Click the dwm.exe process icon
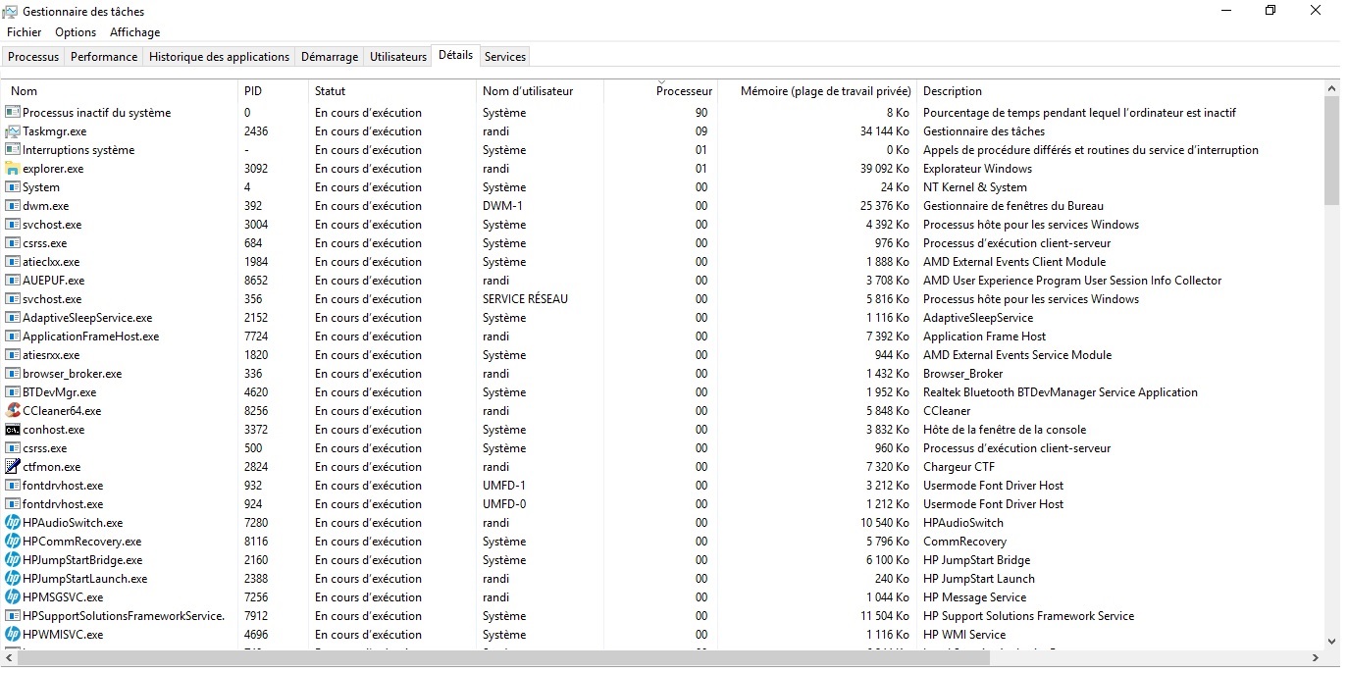Viewport: 1348px width, 673px height. [13, 206]
